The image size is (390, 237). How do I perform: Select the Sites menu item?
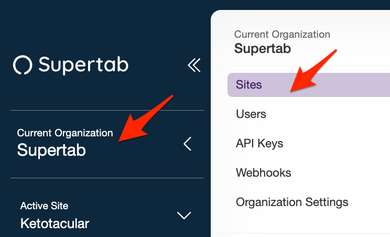click(309, 85)
